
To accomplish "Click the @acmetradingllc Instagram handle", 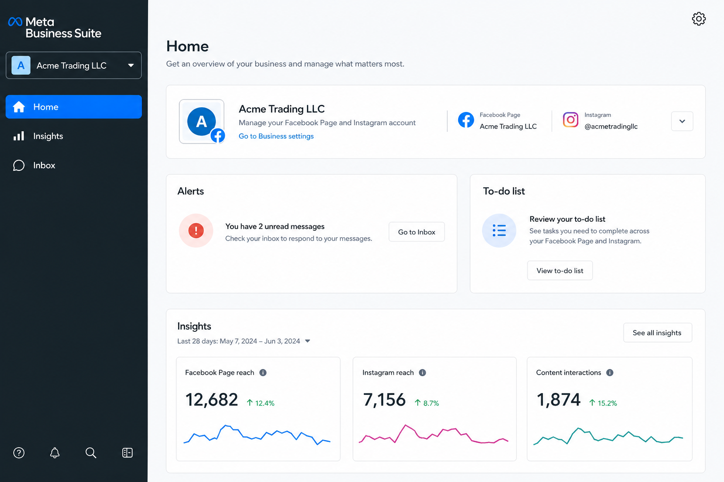I will (611, 127).
